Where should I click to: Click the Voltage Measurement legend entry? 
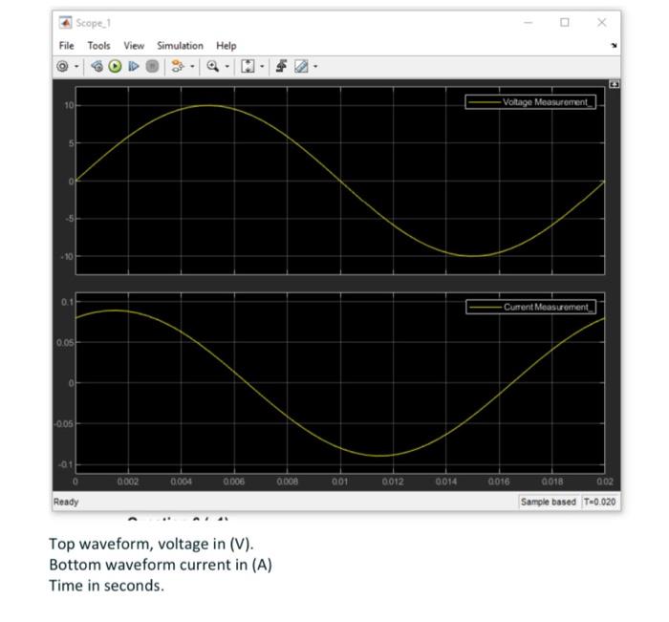530,102
